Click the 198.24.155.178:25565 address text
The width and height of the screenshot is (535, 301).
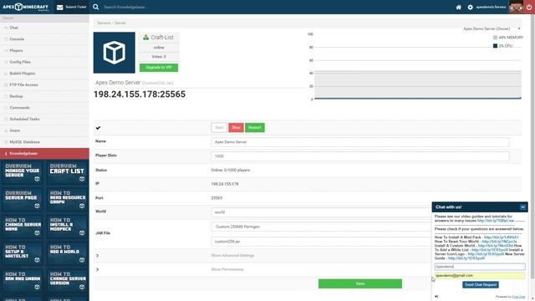point(140,94)
